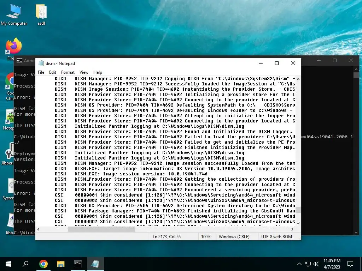The height and width of the screenshot is (271, 362).
Task: Open the Help menu in Notepad
Action: [98, 72]
